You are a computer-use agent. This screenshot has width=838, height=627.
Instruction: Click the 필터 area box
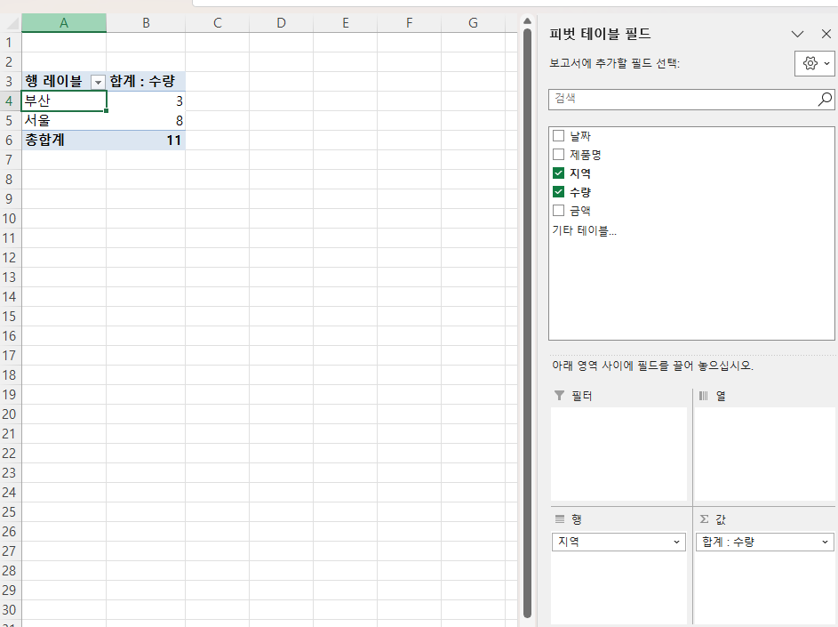tap(619, 454)
